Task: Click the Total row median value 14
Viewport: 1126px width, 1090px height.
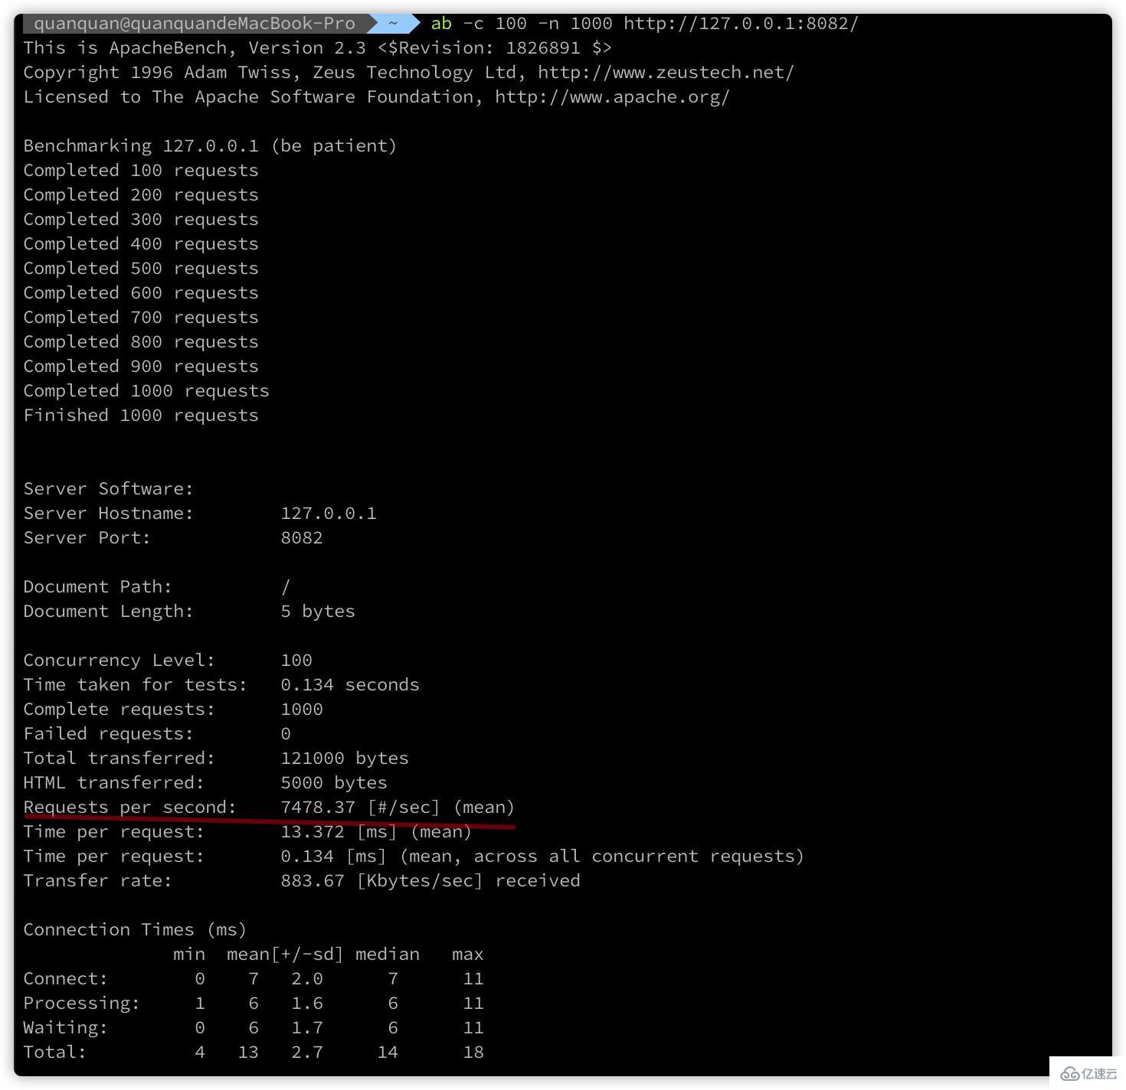Action: [388, 1052]
